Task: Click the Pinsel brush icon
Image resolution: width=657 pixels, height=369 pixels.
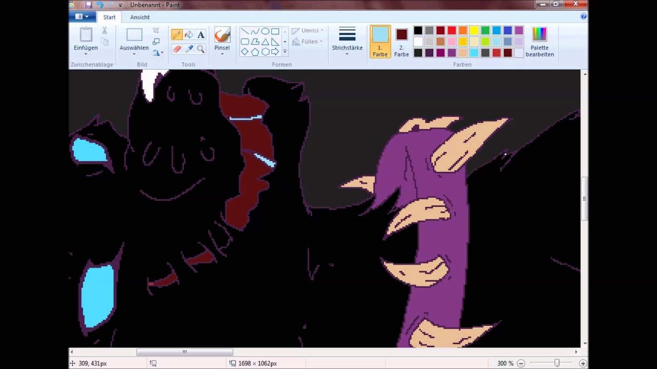Action: [x=222, y=35]
